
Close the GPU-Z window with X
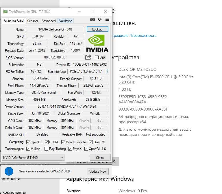106,12
